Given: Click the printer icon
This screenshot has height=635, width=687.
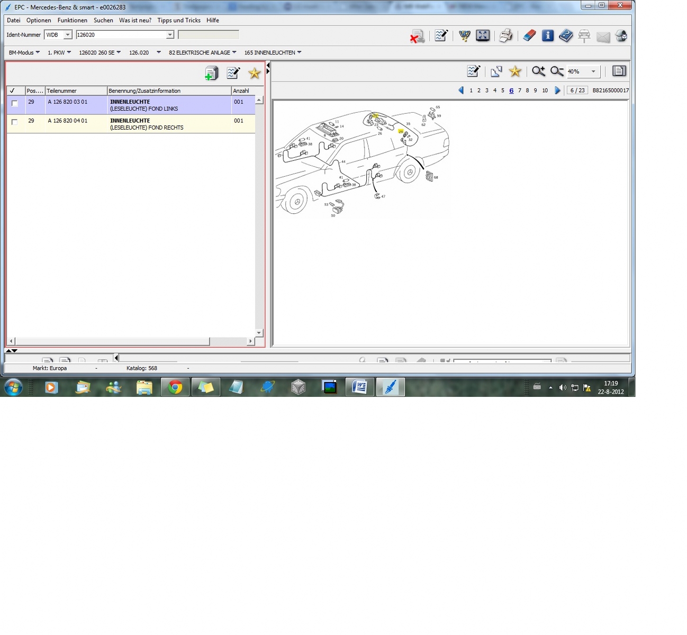Looking at the screenshot, I should [x=506, y=36].
